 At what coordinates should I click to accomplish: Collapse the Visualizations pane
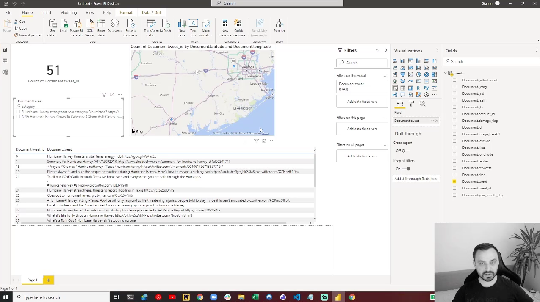[x=437, y=51]
